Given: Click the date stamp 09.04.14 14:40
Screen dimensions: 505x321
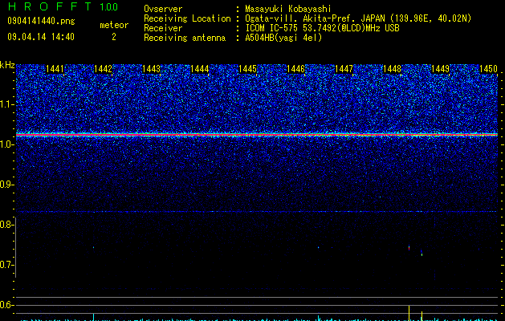Looking at the screenshot, I should [x=41, y=37].
